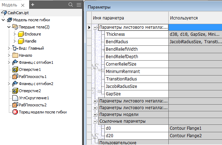The image size is (222, 145).
Task: Click the Вид: Главный view icon
Action: point(15,48)
